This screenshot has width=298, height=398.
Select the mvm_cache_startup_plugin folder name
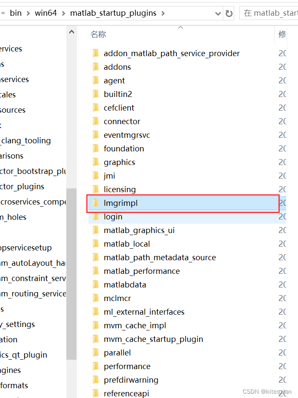coord(153,339)
